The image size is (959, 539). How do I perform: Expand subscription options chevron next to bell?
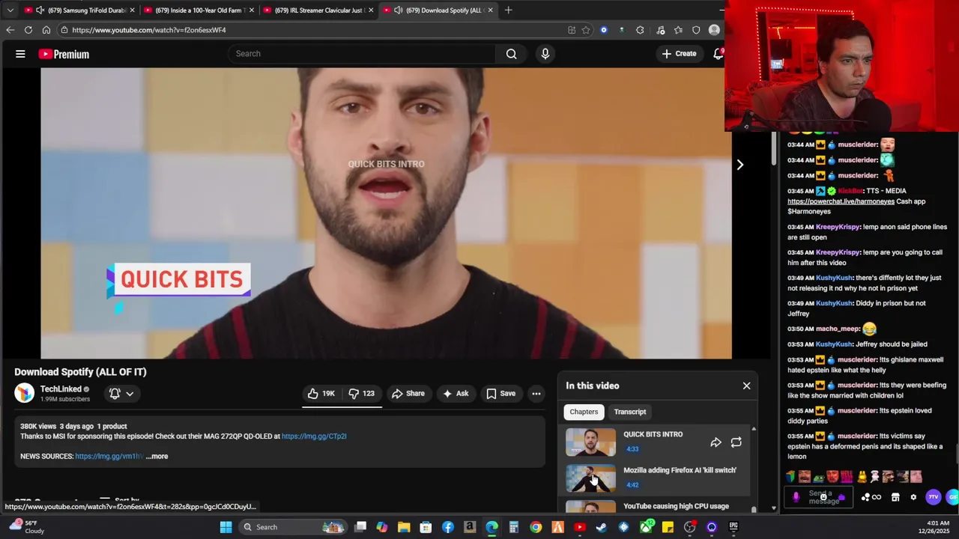tap(130, 394)
